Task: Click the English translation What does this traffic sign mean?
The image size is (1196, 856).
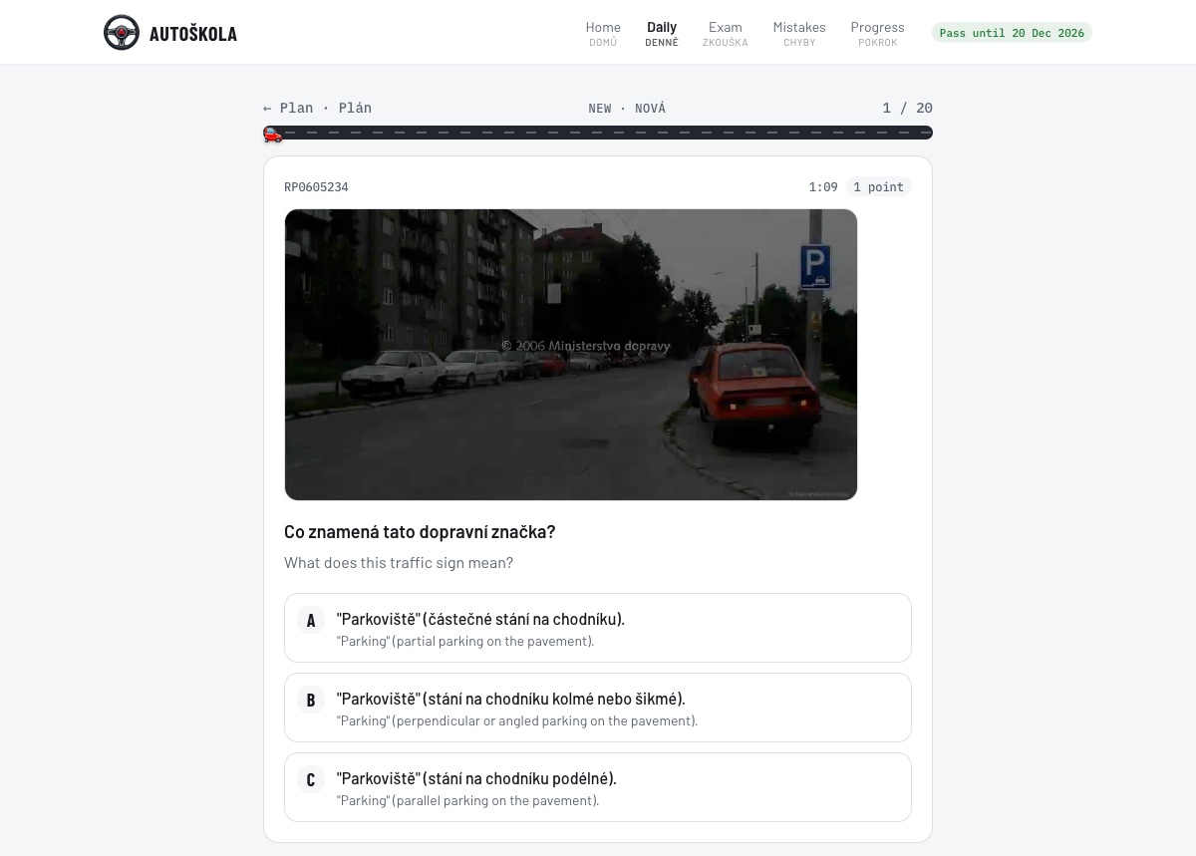Action: pos(399,563)
